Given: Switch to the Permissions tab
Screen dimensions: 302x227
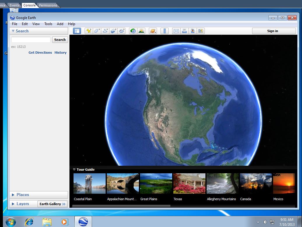Looking at the screenshot, I should pyautogui.click(x=48, y=5).
